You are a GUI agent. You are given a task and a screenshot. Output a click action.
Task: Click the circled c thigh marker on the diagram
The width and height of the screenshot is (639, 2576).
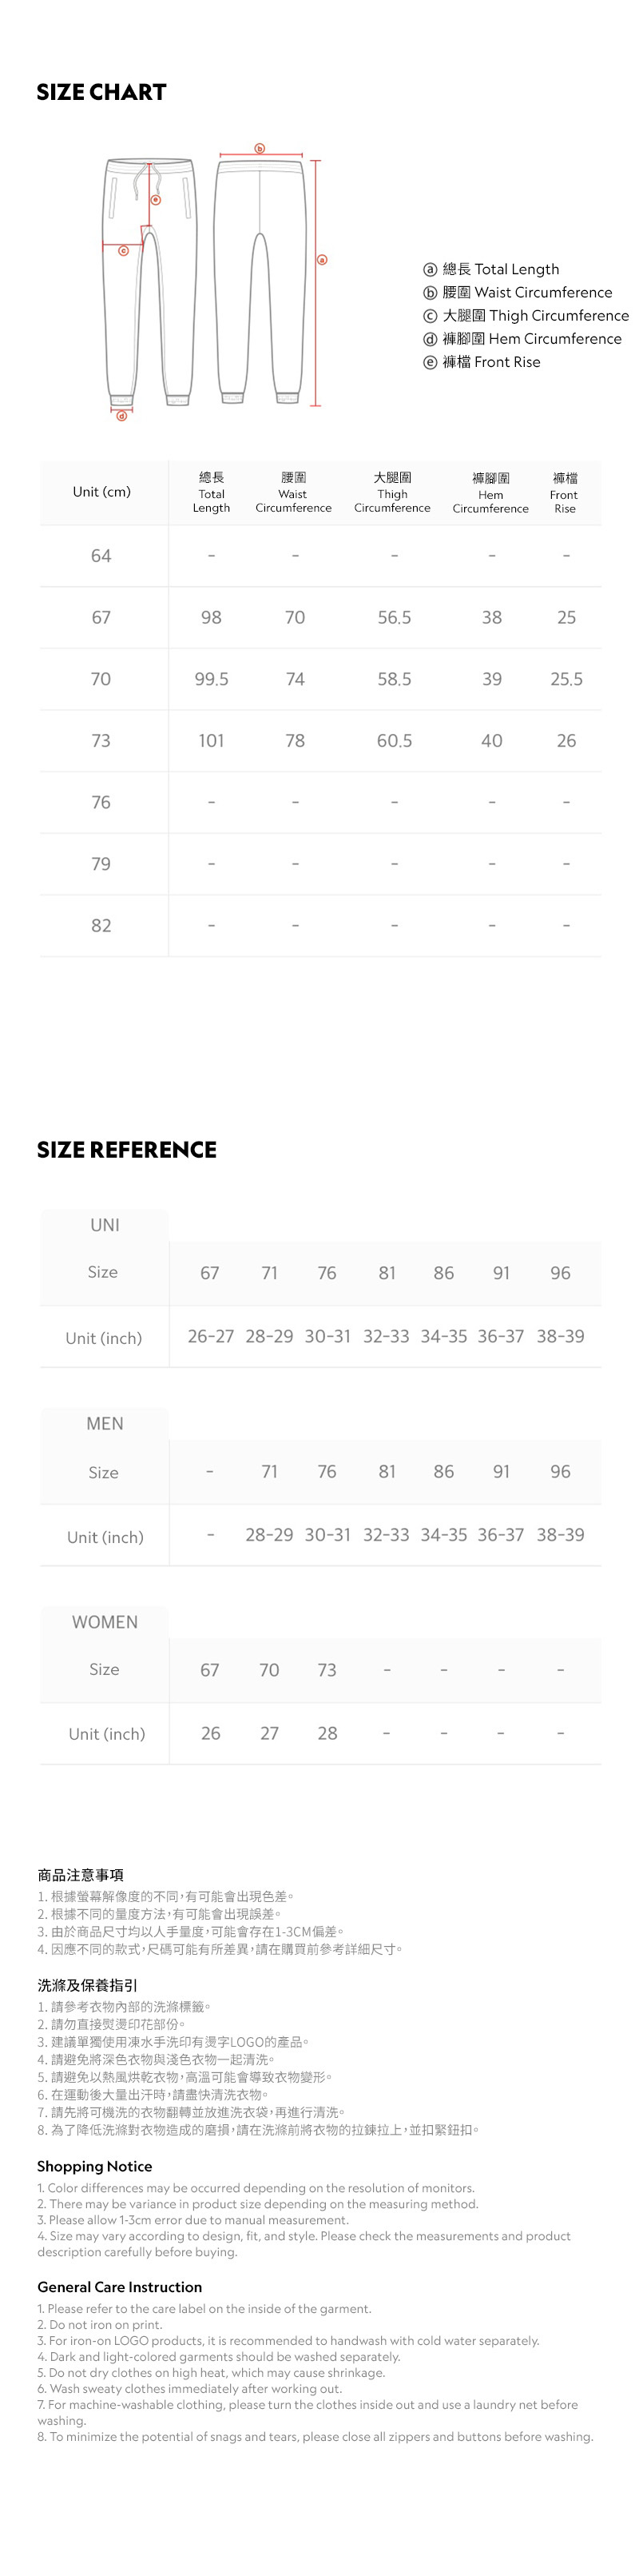[124, 250]
